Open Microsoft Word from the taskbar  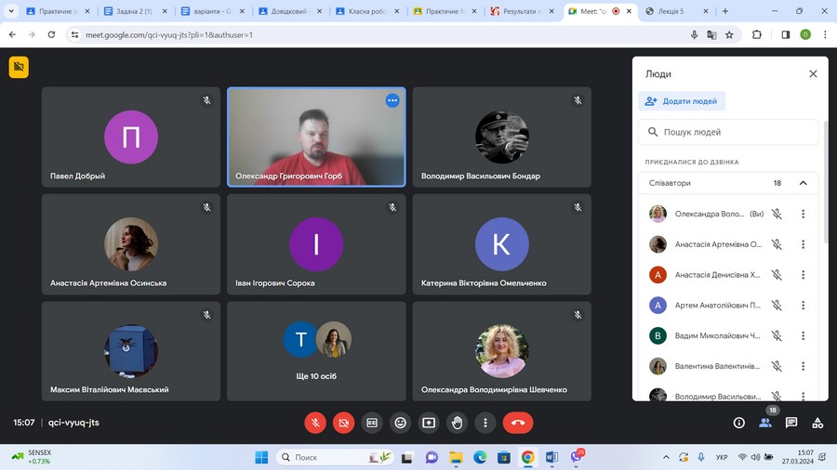(x=551, y=457)
